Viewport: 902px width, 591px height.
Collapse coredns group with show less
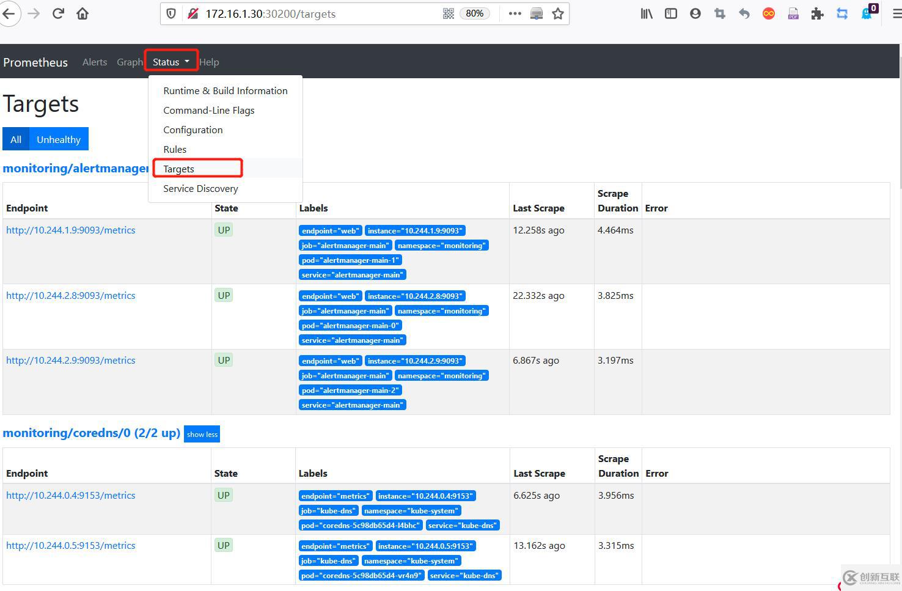coord(202,434)
